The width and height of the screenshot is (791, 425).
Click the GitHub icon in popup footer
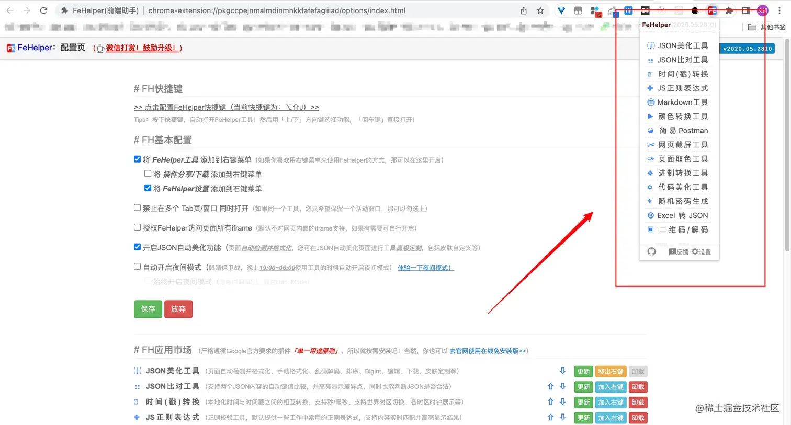click(651, 251)
